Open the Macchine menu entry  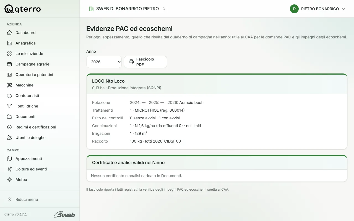click(x=40, y=85)
